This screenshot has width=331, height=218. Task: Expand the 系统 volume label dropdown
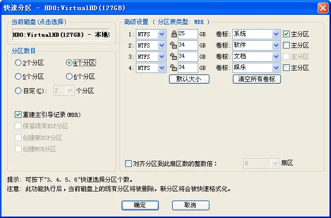pyautogui.click(x=276, y=34)
